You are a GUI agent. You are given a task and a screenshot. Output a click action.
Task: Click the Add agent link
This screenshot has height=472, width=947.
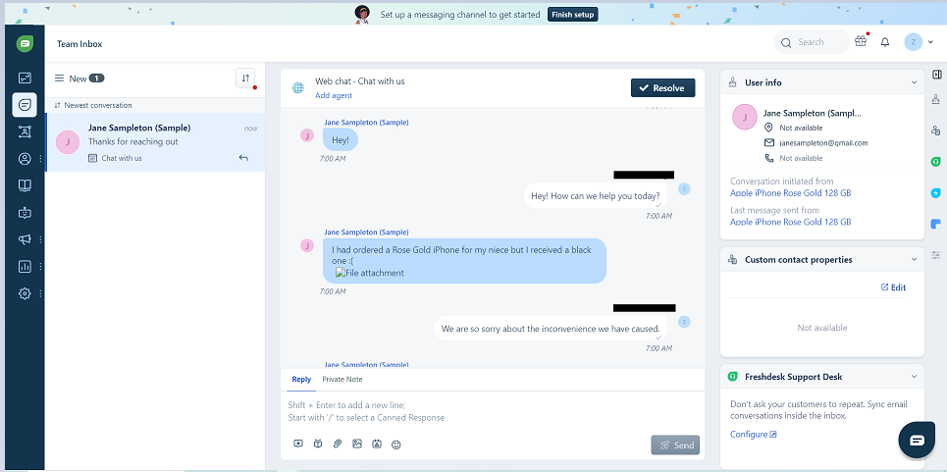tap(334, 95)
